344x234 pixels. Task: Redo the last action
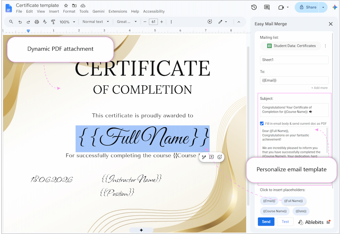point(28,22)
